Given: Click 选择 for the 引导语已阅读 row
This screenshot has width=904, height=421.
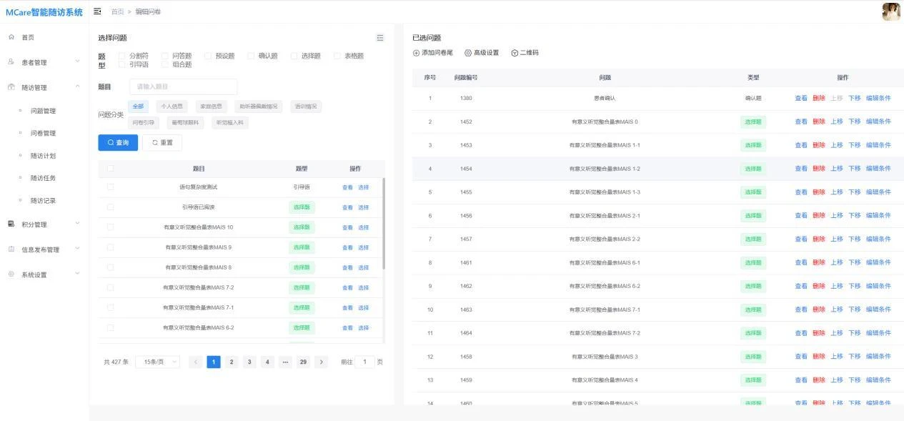Looking at the screenshot, I should pos(364,207).
